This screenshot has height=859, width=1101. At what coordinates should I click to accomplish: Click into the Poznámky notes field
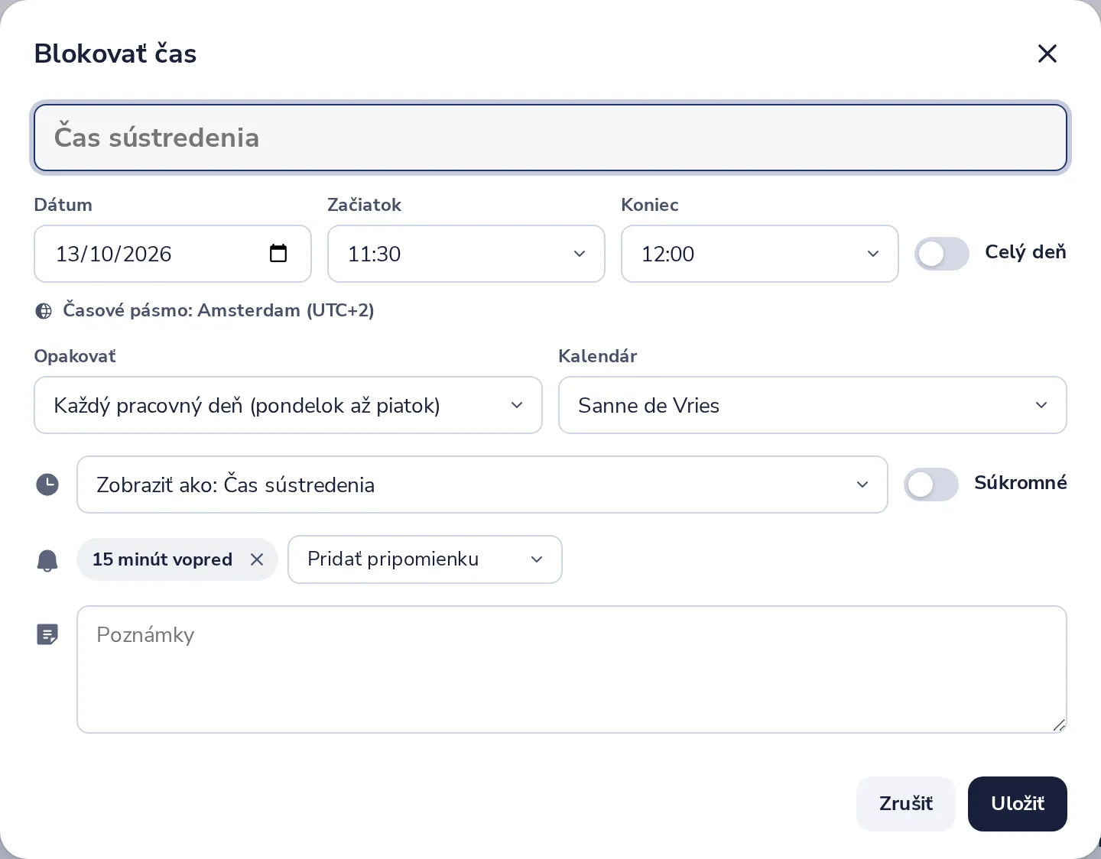pyautogui.click(x=572, y=669)
